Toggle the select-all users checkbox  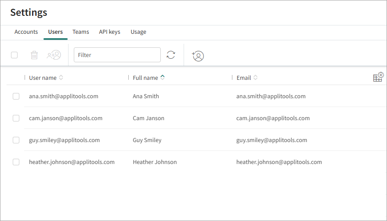tap(14, 55)
